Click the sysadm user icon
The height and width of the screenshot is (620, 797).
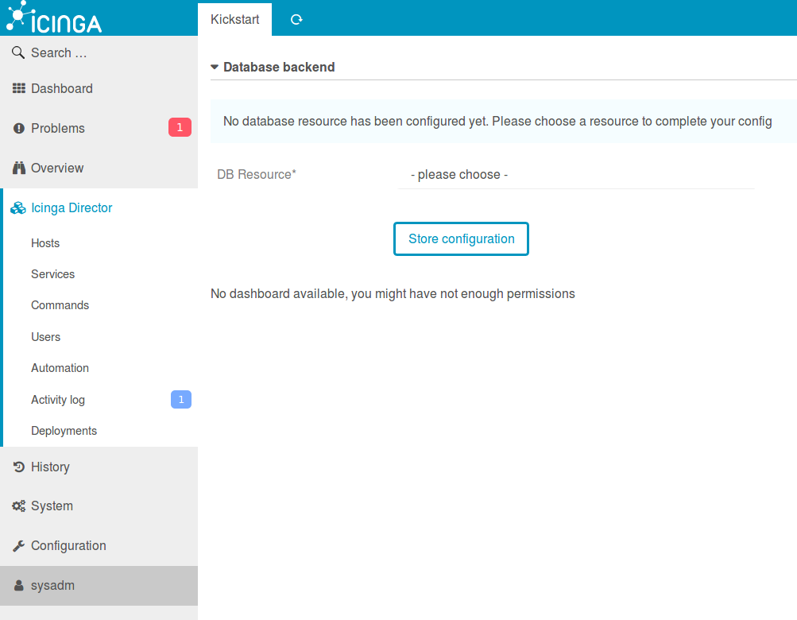coord(19,585)
